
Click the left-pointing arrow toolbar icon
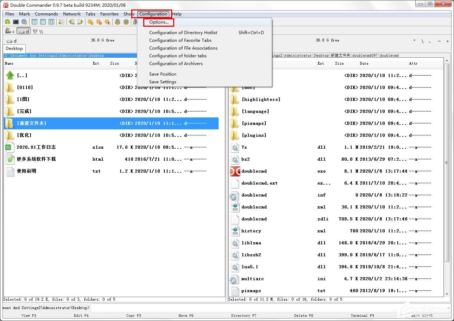click(72, 22)
